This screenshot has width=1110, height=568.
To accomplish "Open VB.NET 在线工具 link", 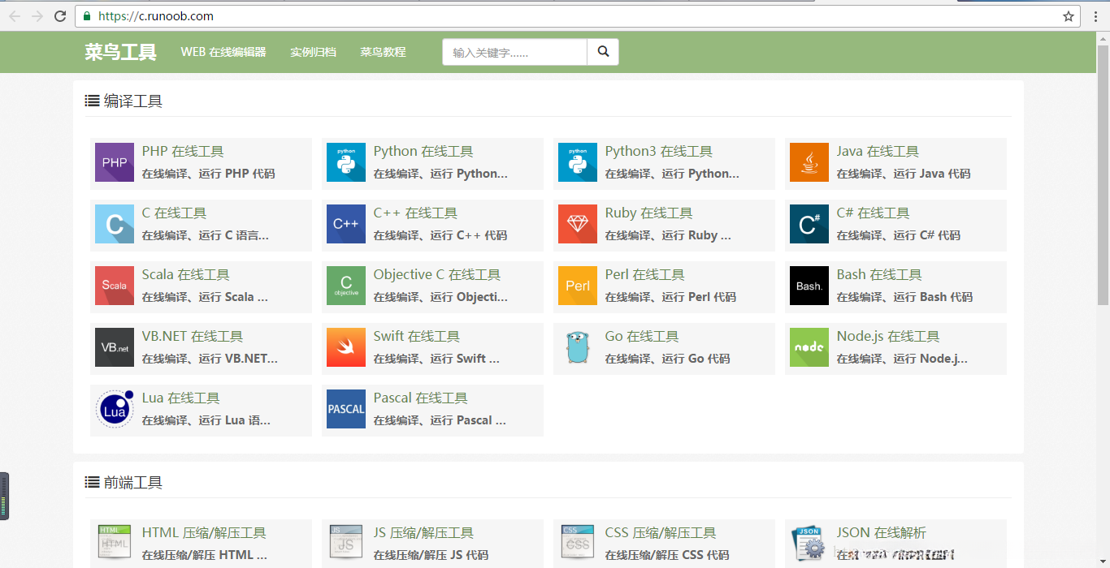I will point(193,336).
